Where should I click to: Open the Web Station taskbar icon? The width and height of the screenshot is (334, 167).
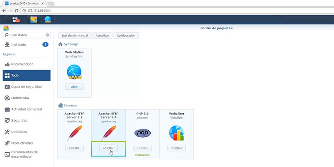pos(48,20)
